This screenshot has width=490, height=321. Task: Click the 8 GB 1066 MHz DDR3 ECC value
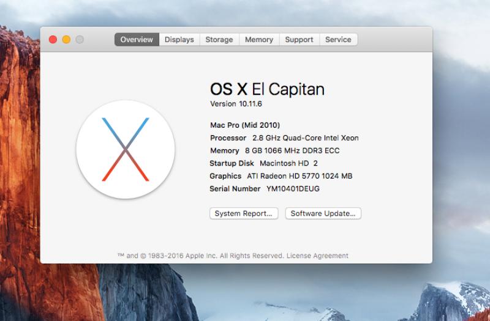pos(292,150)
